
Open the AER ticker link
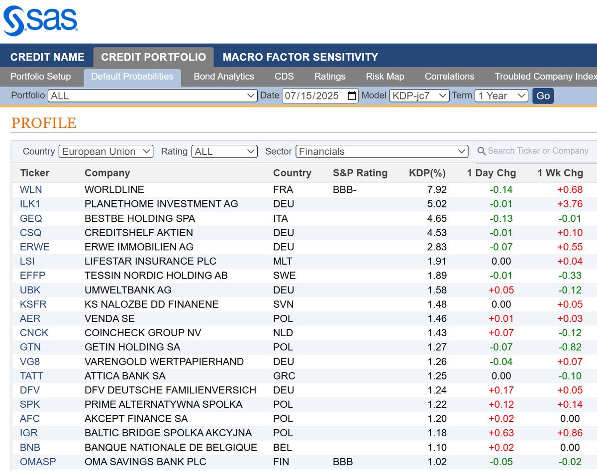point(30,319)
